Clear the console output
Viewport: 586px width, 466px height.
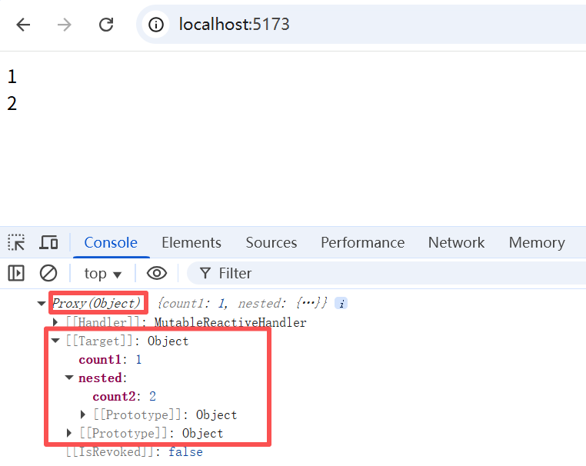48,273
